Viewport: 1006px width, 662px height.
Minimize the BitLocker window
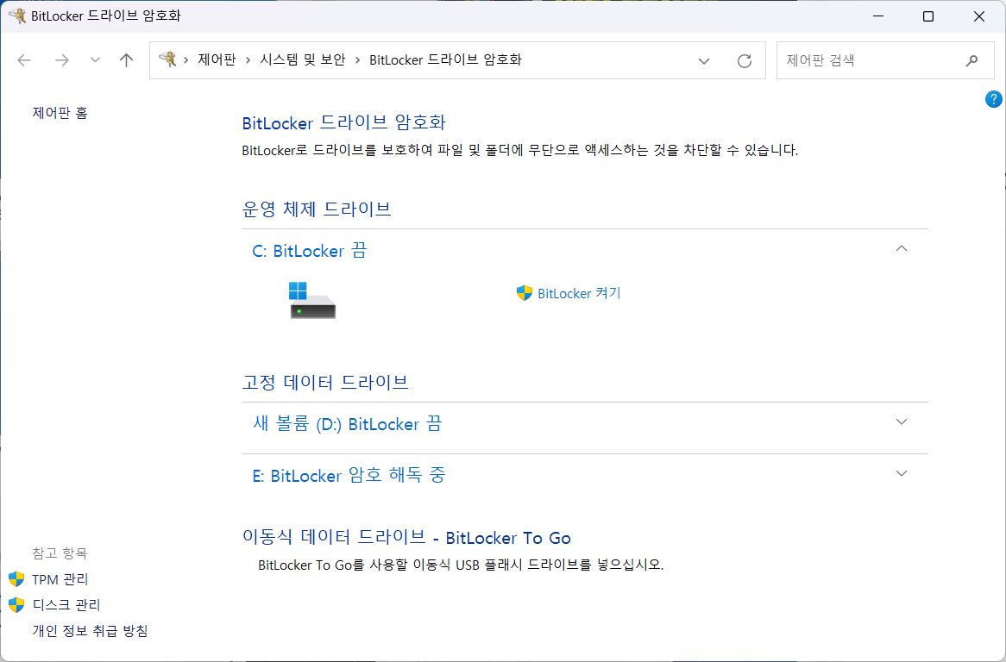(878, 16)
